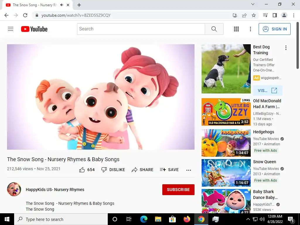This screenshot has height=225, width=300.
Task: Open the Hedgehogs video title
Action: coord(263,132)
